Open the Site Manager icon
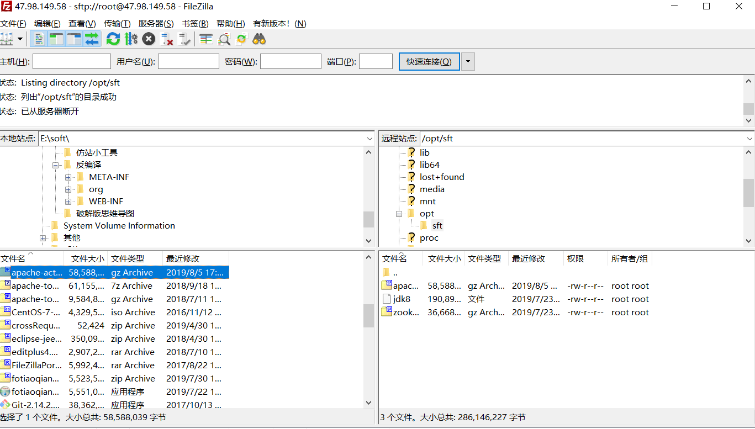This screenshot has height=429, width=755. [x=7, y=39]
